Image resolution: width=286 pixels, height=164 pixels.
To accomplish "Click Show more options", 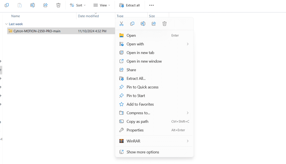I will 143,152.
